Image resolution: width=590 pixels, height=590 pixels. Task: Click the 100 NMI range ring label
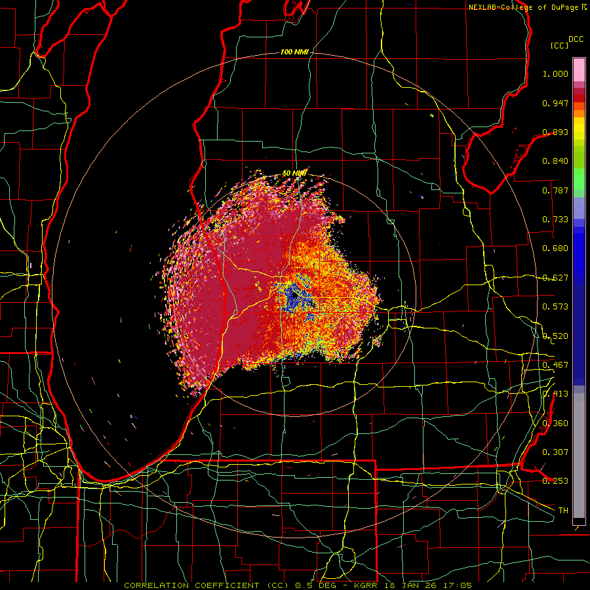coord(294,52)
